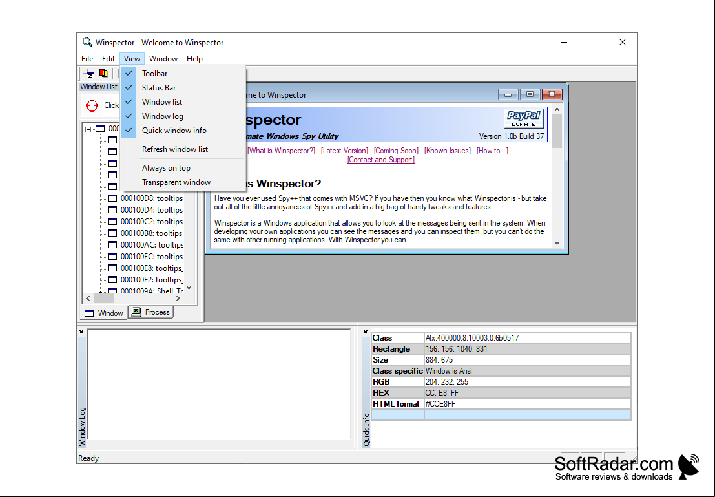The width and height of the screenshot is (715, 497).
Task: Minimize the Welcome to Winspector child window
Action: pyautogui.click(x=508, y=94)
